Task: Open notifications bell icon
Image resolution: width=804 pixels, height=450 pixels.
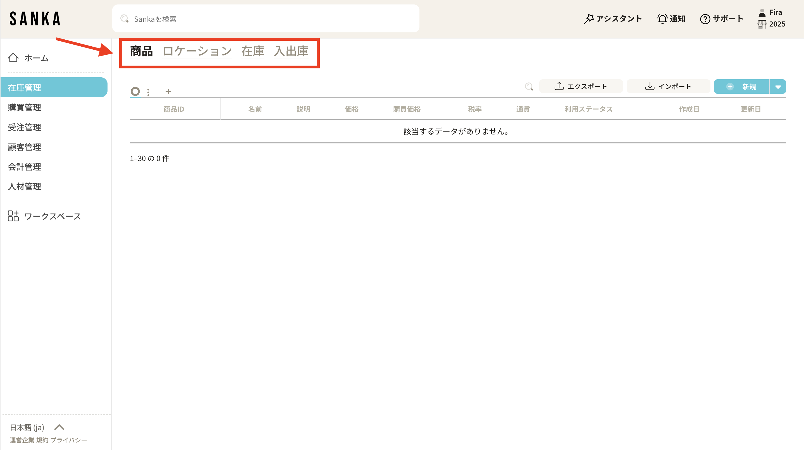Action: pos(662,19)
